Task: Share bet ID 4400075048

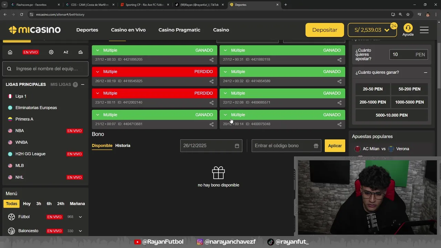Action: point(339,124)
